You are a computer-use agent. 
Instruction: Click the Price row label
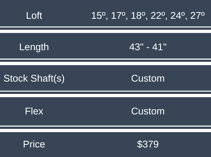(x=34, y=144)
